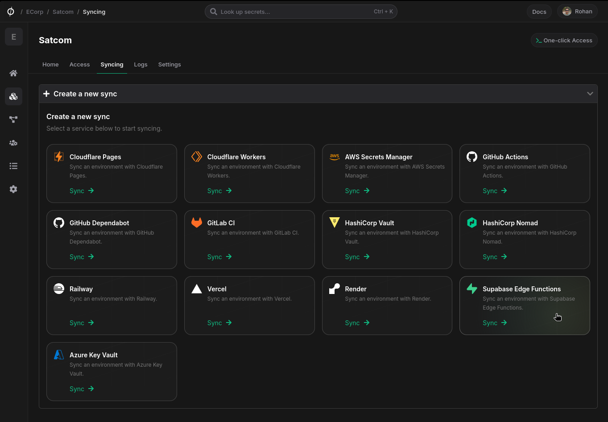Click the Cloudflare Workers logo icon
Screen dimensions: 608x422
pos(197,157)
